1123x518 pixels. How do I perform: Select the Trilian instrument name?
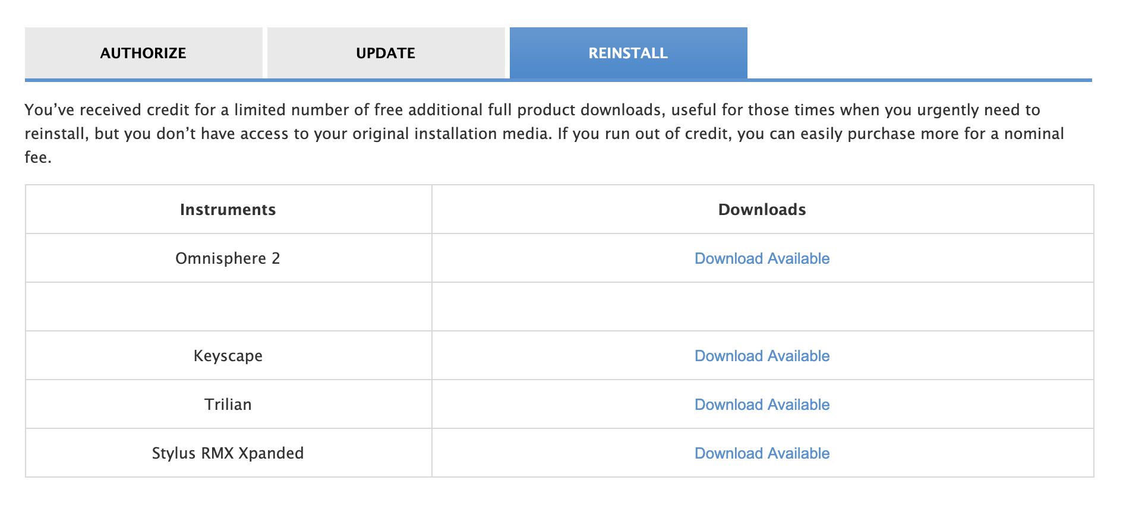(228, 405)
